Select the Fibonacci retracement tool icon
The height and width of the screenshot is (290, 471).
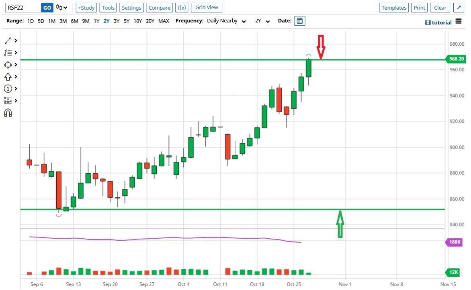8,53
